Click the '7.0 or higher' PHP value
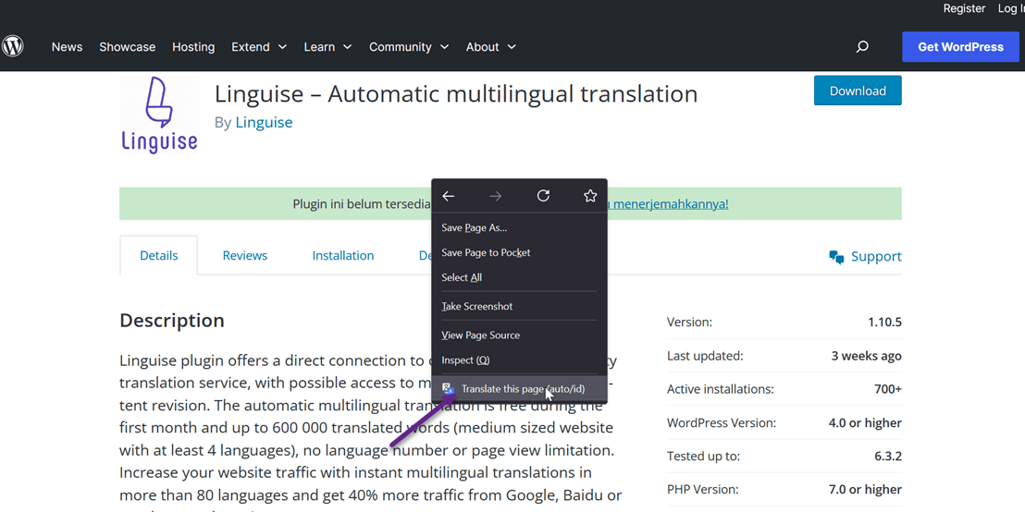Viewport: 1025px width, 512px height. (866, 489)
